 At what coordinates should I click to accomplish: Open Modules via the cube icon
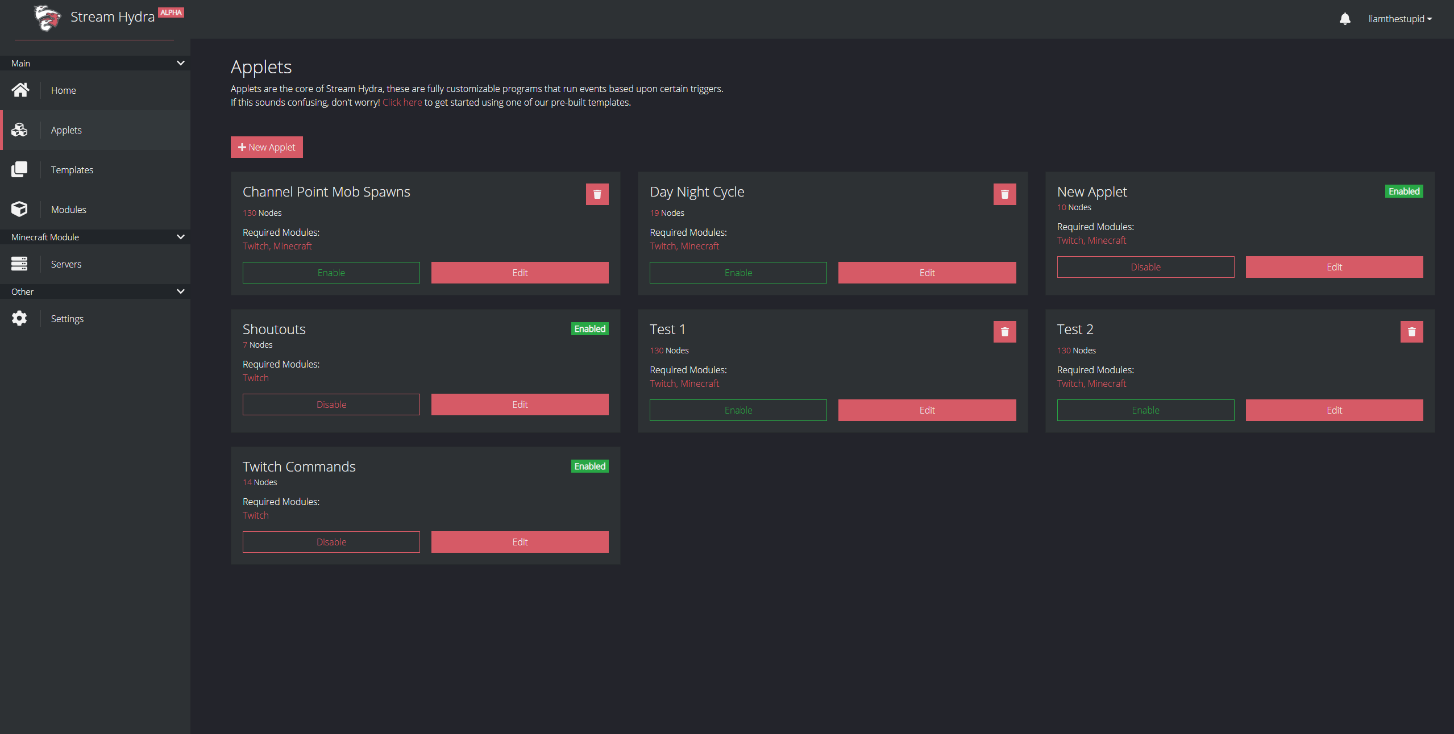(19, 209)
